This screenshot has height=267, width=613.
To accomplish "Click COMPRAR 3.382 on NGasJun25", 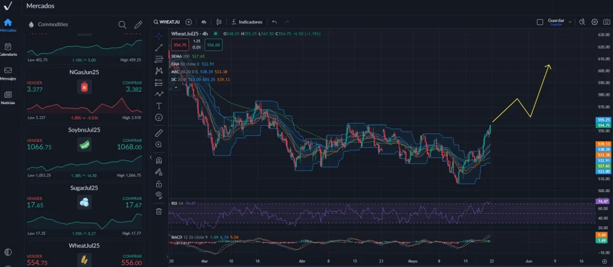I will click(132, 86).
